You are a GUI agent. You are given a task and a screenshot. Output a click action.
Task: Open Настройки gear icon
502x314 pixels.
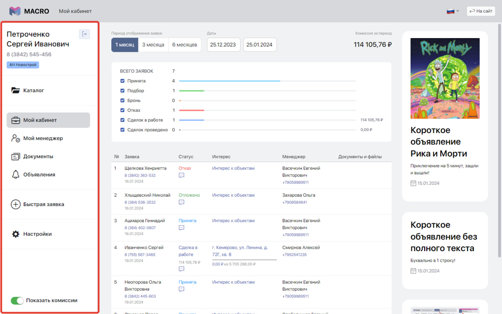tap(16, 234)
